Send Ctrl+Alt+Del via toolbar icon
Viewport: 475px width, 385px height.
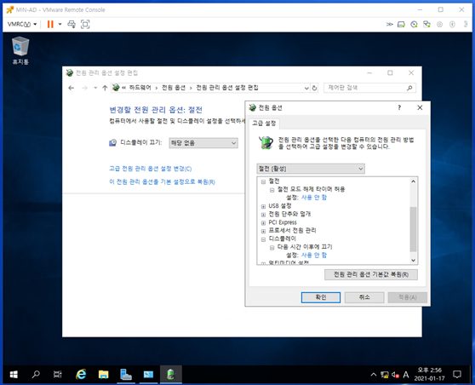tap(72, 24)
